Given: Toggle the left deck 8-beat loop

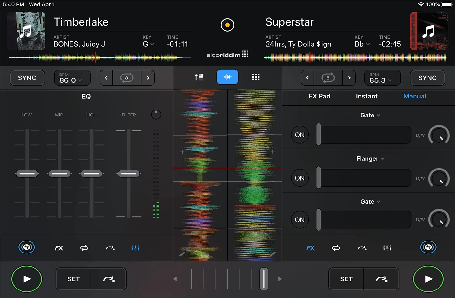Looking at the screenshot, I should click(127, 78).
